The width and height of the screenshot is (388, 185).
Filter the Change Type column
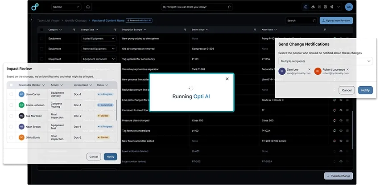coord(115,30)
